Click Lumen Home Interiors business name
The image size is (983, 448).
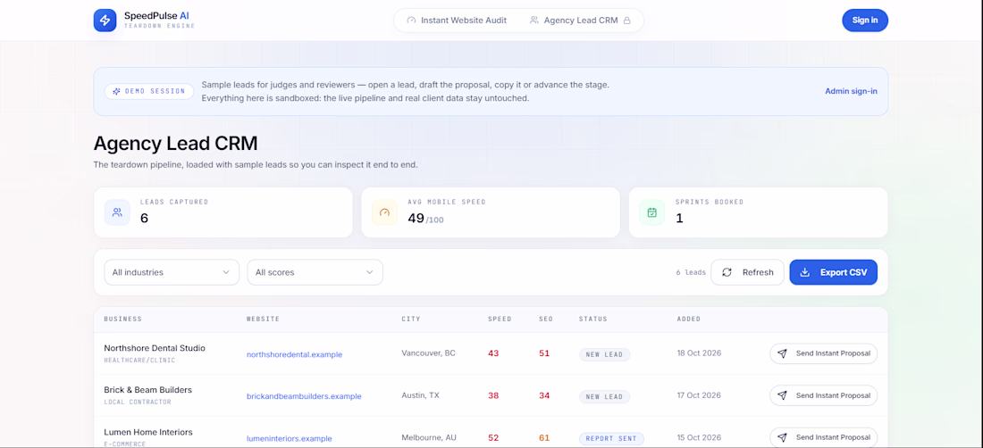click(x=148, y=432)
